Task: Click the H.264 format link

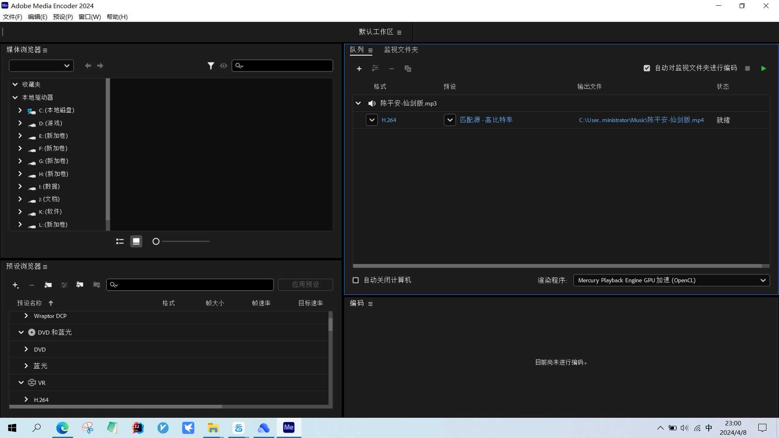Action: [389, 120]
